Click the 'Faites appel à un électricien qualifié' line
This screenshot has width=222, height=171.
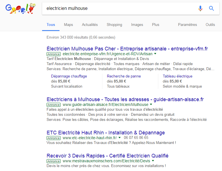point(105,110)
